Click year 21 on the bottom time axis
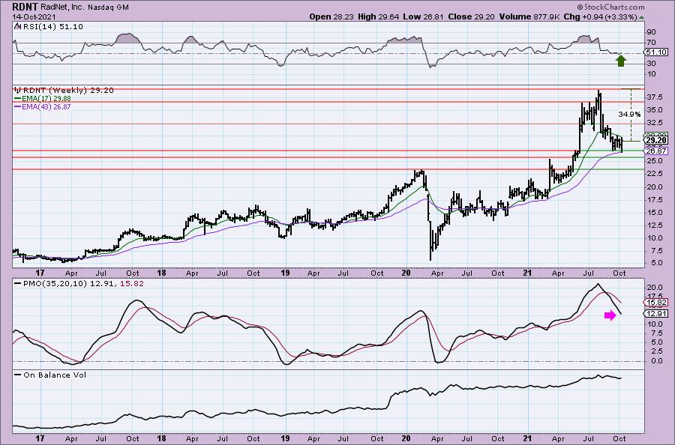675x445 pixels. coord(527,438)
